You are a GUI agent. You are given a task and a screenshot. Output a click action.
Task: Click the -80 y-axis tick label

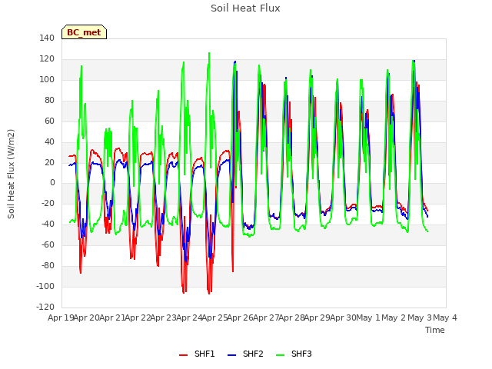click(48, 265)
